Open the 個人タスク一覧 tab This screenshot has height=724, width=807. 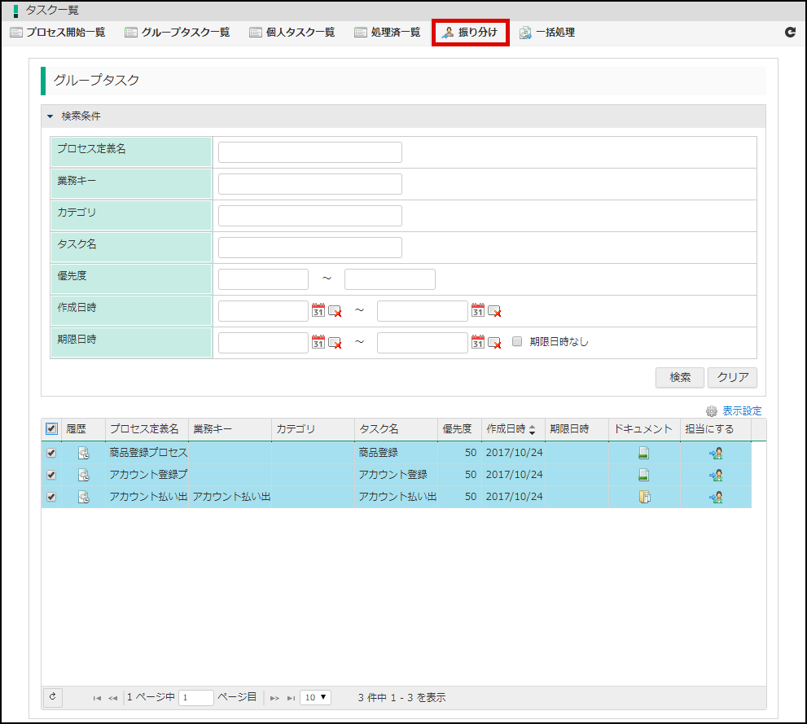tap(292, 33)
